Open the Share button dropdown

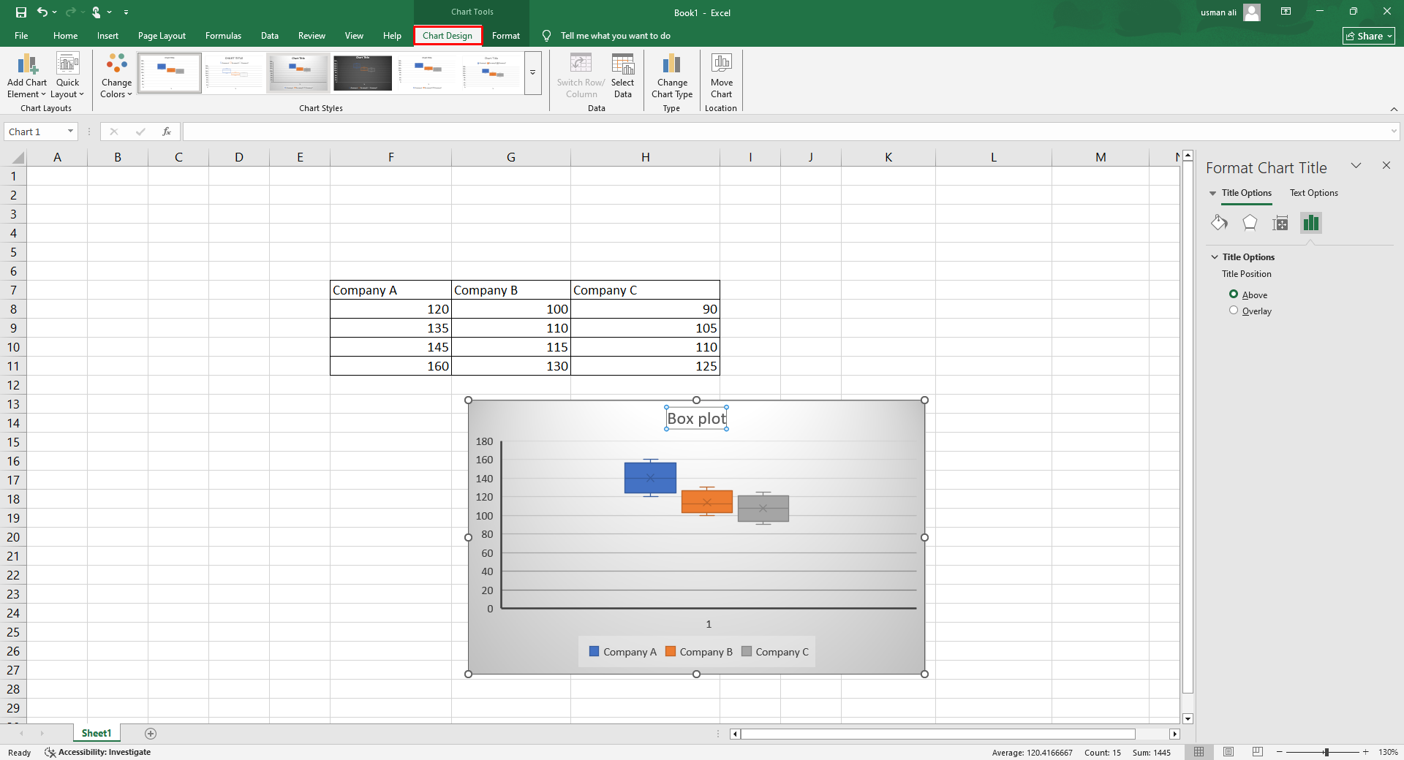tap(1369, 36)
